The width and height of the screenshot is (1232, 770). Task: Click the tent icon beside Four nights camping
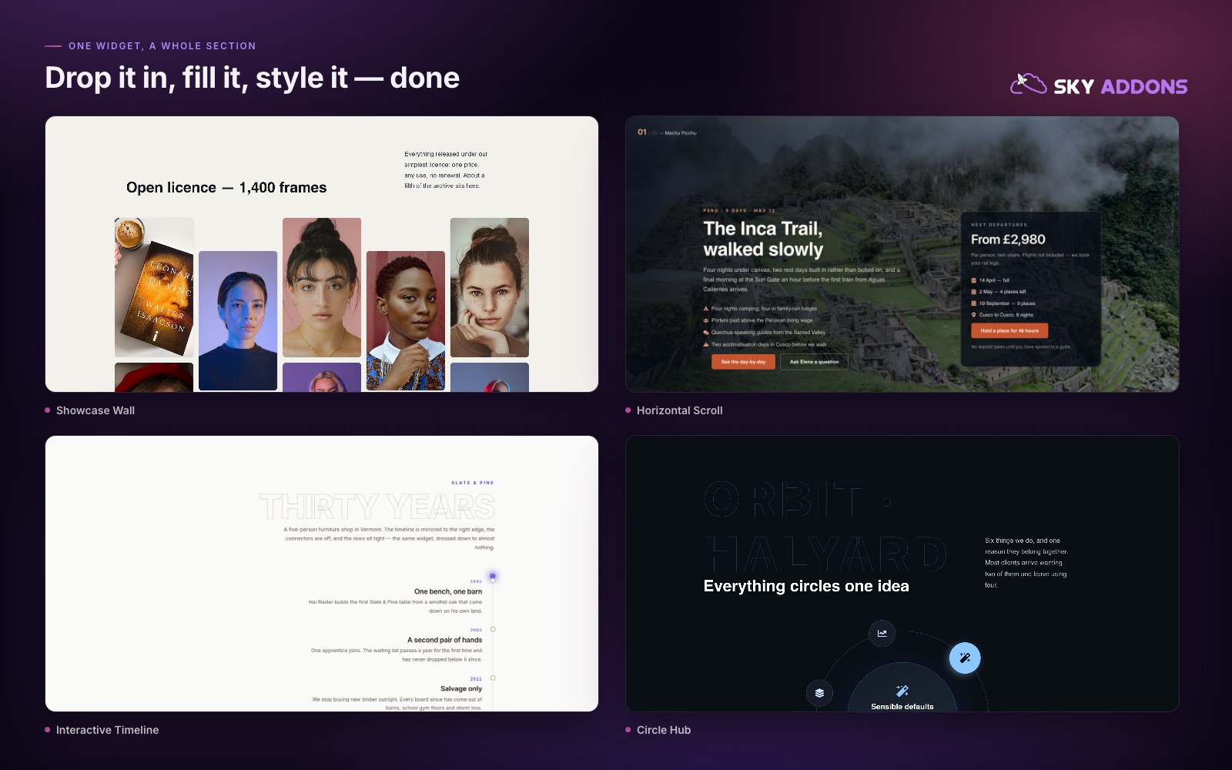coord(706,308)
